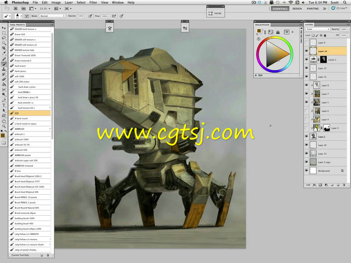The width and height of the screenshot is (351, 263).
Task: Hide the Levels 1 adjustment layer
Action: (306, 60)
